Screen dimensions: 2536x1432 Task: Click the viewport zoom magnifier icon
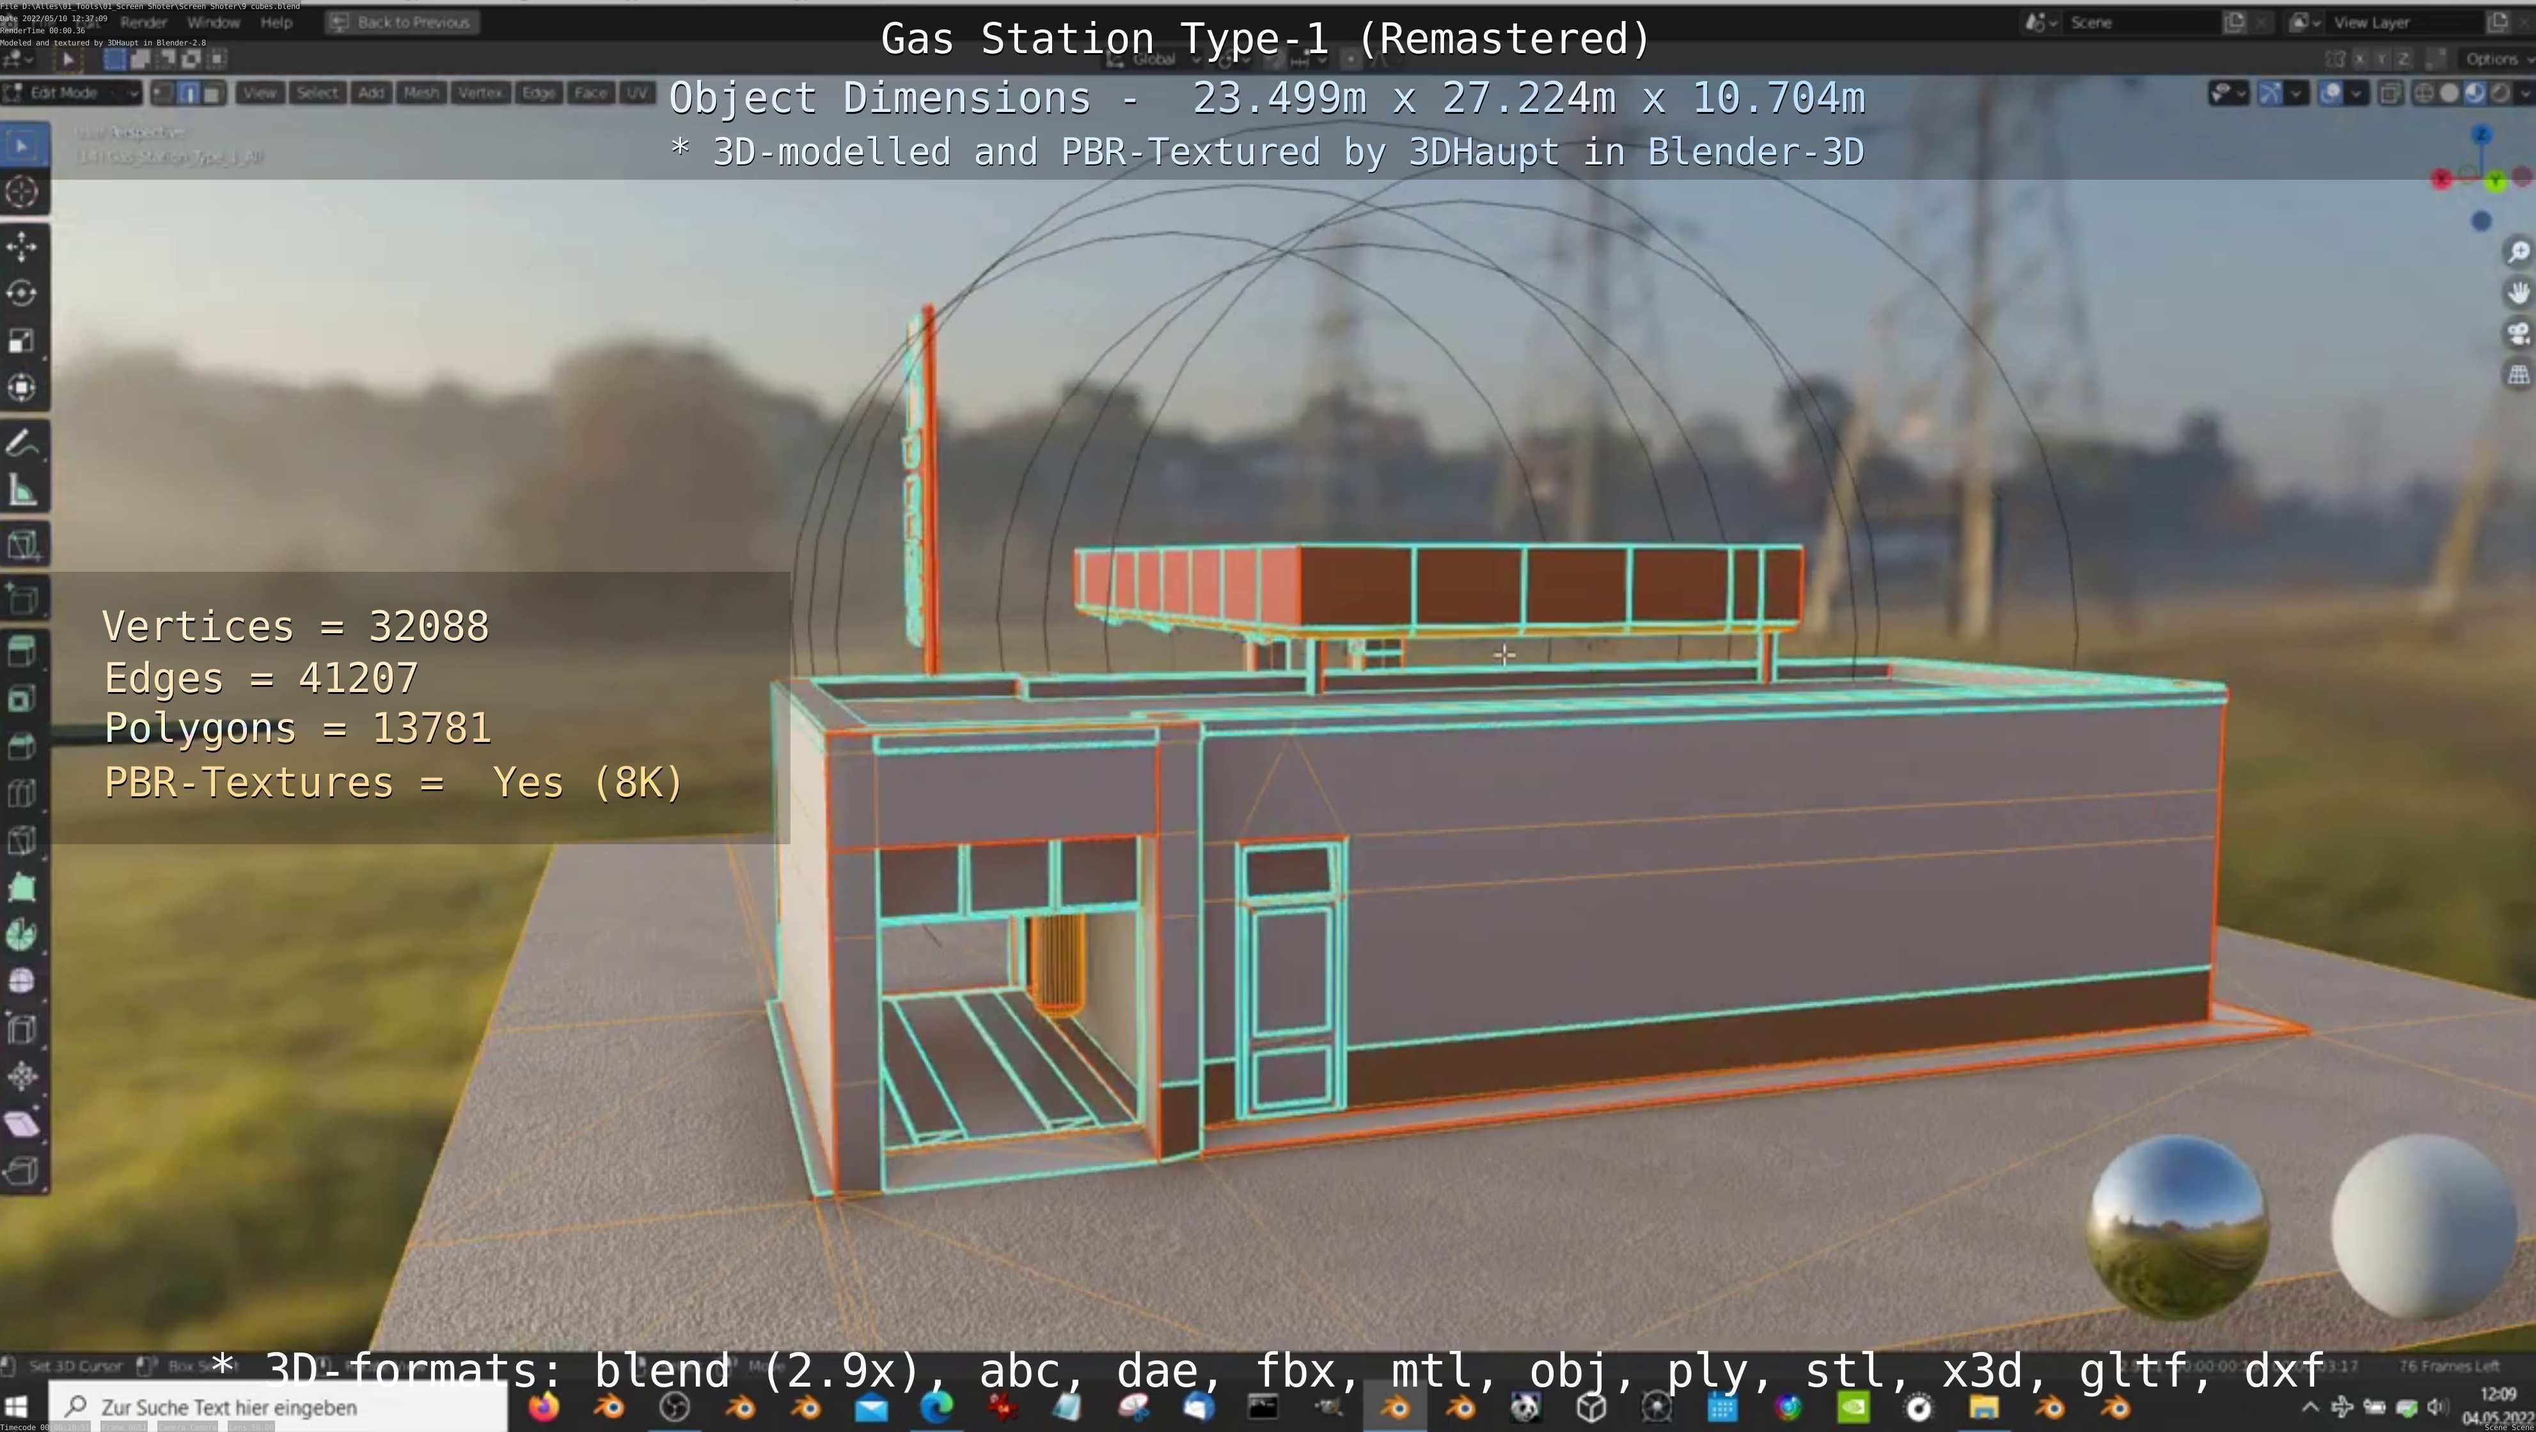pyautogui.click(x=2517, y=253)
